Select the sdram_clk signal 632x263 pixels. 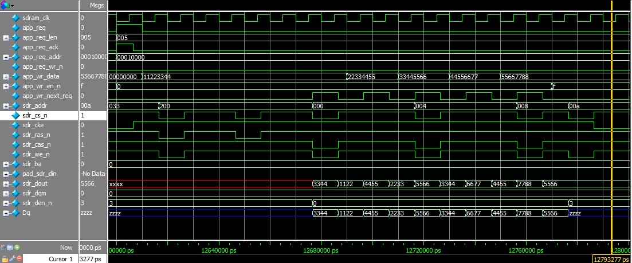(36, 18)
